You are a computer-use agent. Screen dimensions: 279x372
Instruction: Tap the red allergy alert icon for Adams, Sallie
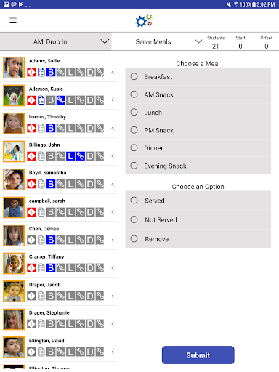(31, 72)
